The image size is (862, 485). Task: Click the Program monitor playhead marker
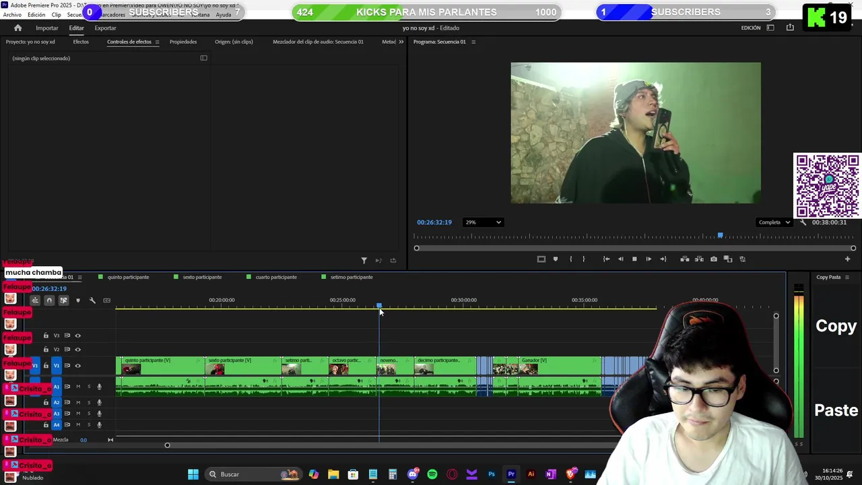point(720,236)
